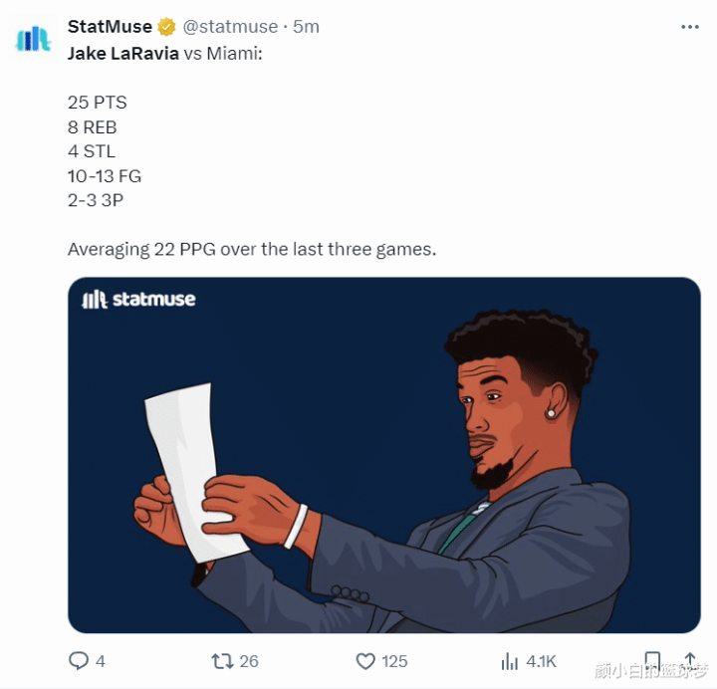Image resolution: width=717 pixels, height=689 pixels.
Task: Click the repost count 26
Action: [249, 661]
